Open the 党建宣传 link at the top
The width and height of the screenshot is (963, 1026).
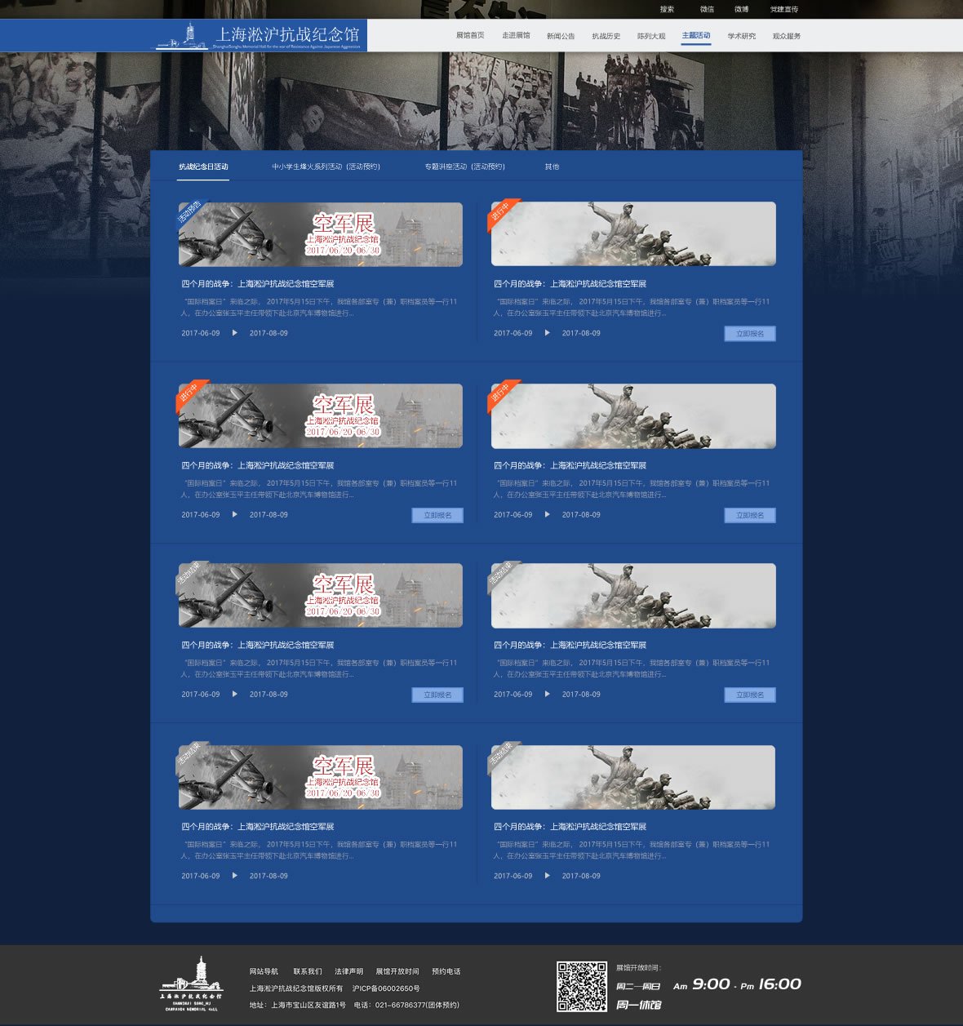tap(784, 10)
